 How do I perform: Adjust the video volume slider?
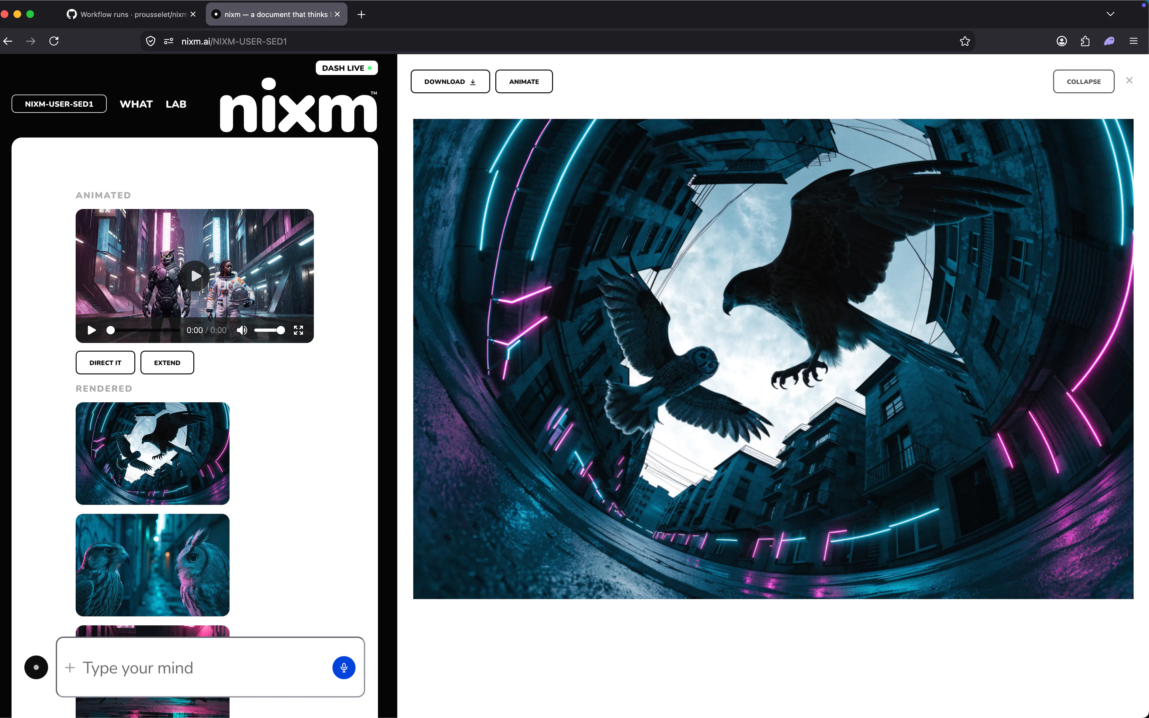pos(269,330)
